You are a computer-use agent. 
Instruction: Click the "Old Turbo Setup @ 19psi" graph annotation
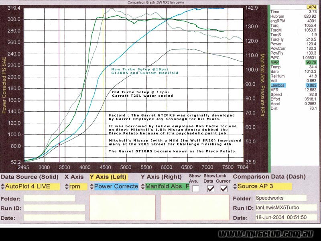[140, 92]
